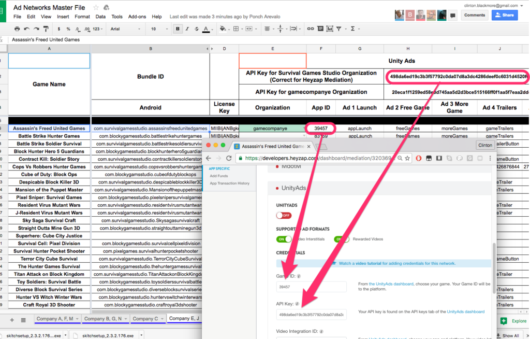Toggle the Rewarded Videos ON switch

[x=342, y=239]
